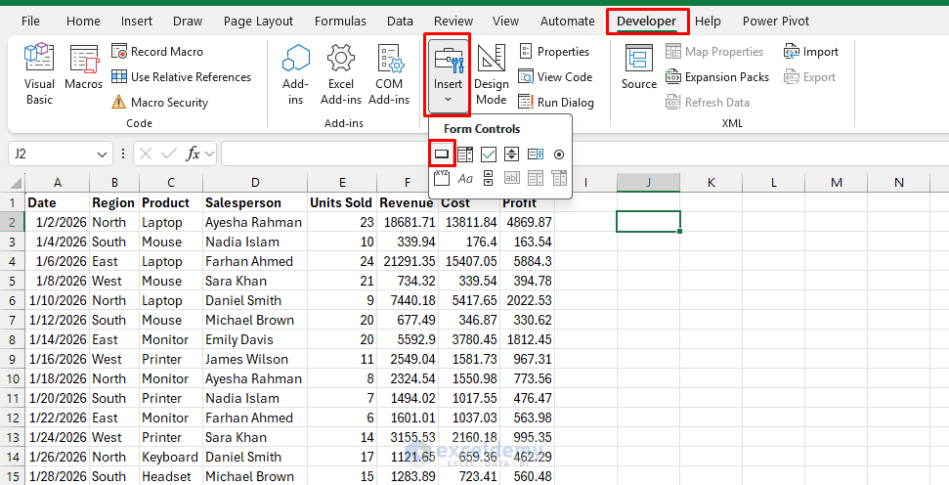The height and width of the screenshot is (485, 949).
Task: Insert a Combo Box form control
Action: pyautogui.click(x=465, y=154)
